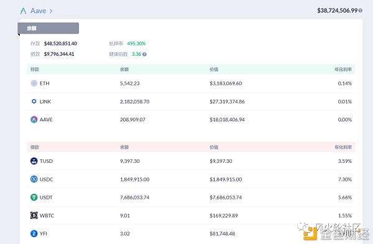Click the TUSD token icon
The image size is (373, 244).
(x=34, y=161)
